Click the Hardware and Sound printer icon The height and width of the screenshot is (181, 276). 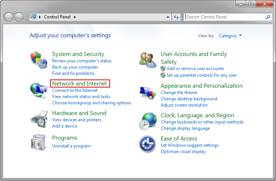(38, 119)
